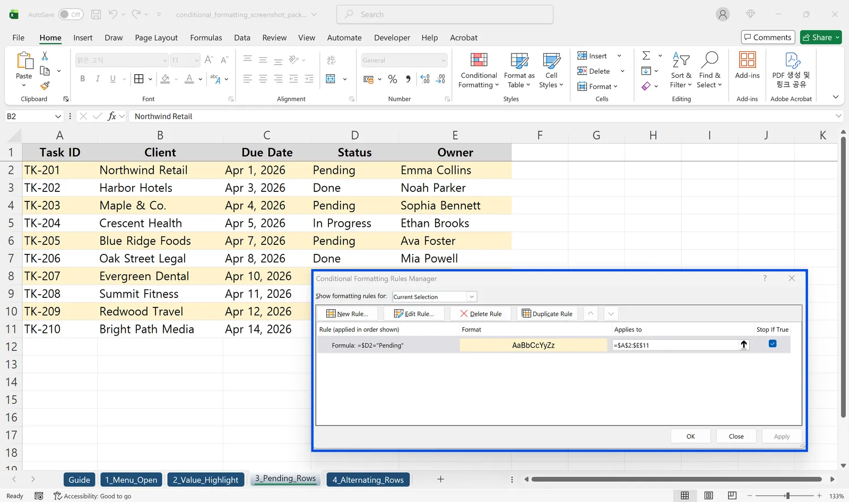Screen dimensions: 849x502
Task: Click Delete Rule button
Action: coord(481,314)
